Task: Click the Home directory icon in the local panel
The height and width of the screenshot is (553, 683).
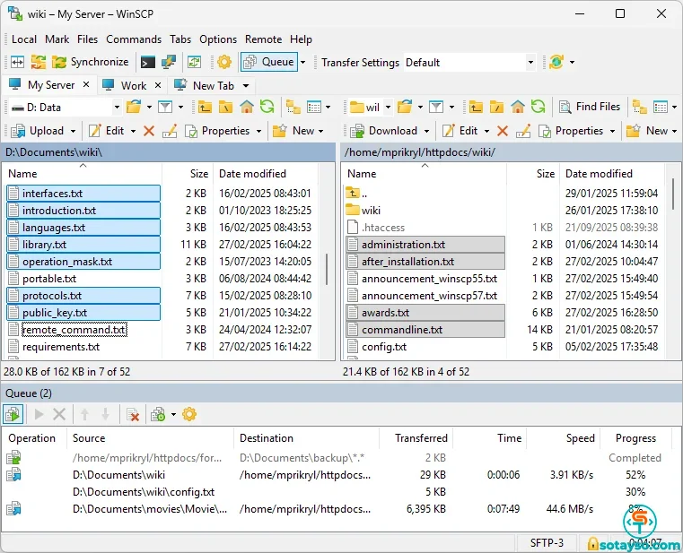Action: pyautogui.click(x=247, y=107)
